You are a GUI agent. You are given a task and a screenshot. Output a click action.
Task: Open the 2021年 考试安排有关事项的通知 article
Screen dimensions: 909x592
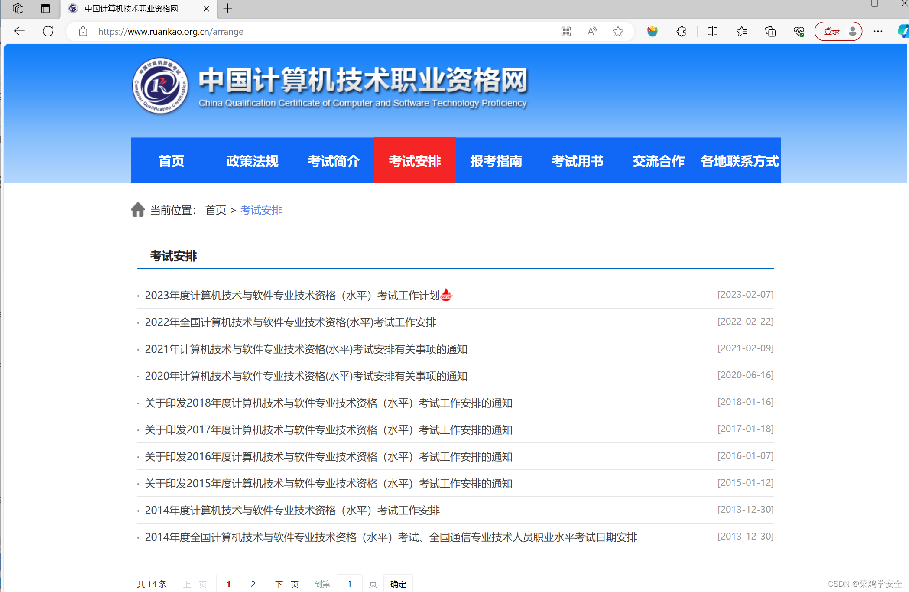click(x=306, y=349)
